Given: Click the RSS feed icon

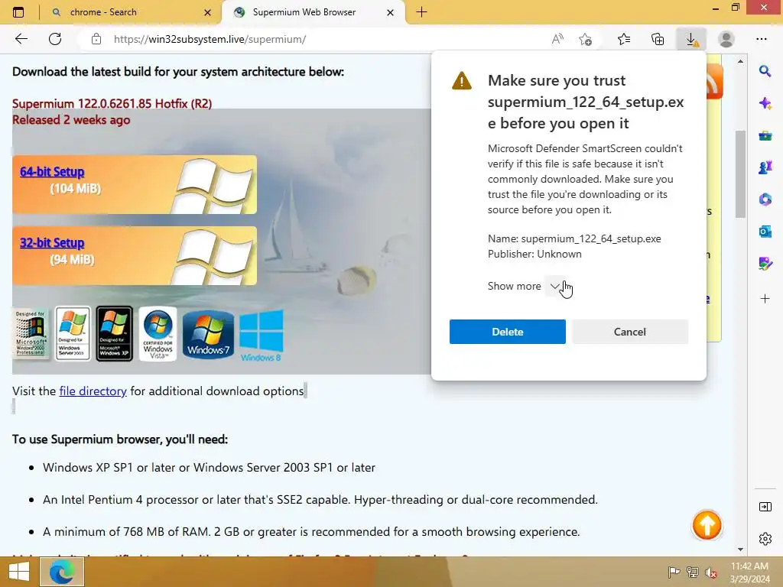Looking at the screenshot, I should click(714, 81).
